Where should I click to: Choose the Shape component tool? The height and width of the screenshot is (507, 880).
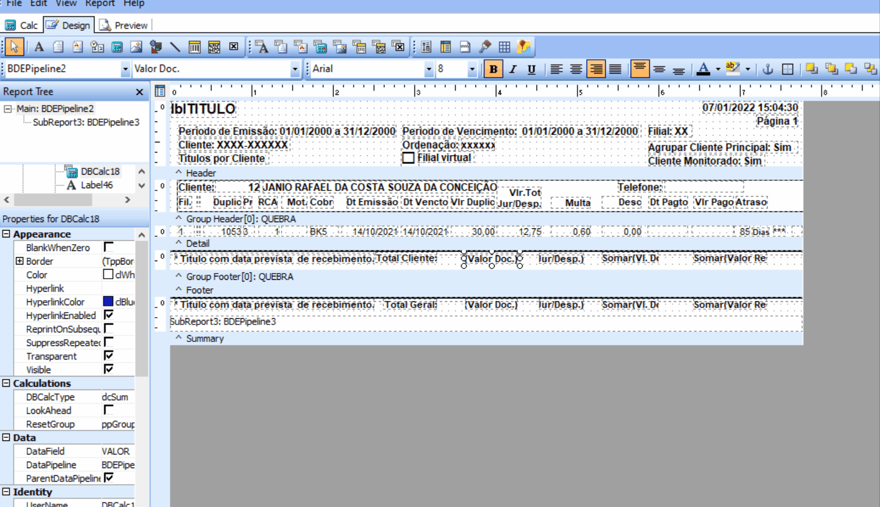(x=155, y=47)
